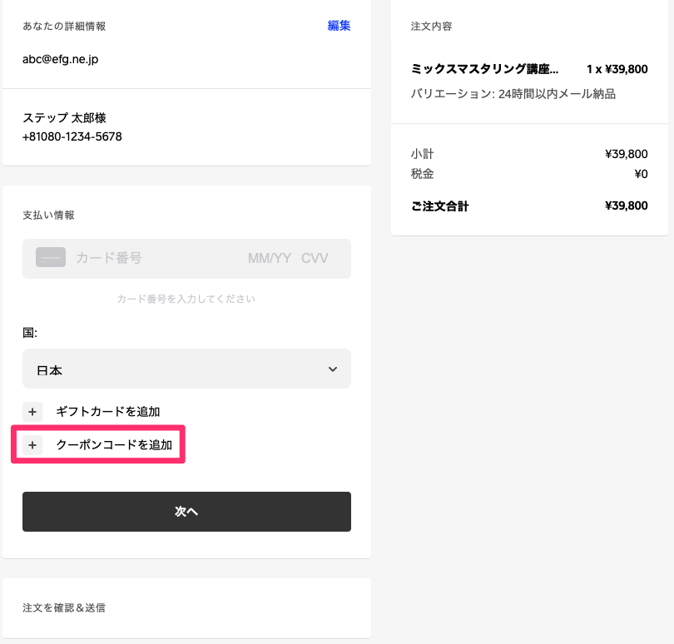
Task: Click the 編集 edit link
Action: click(339, 26)
